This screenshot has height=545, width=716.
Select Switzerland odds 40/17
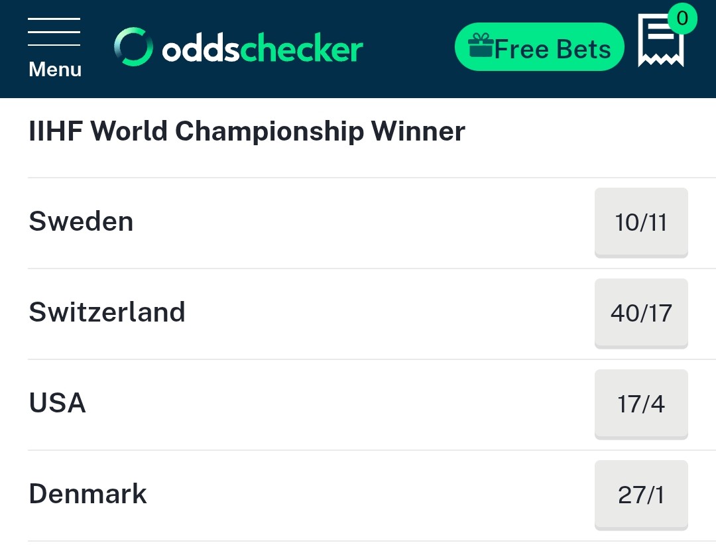[x=641, y=314]
